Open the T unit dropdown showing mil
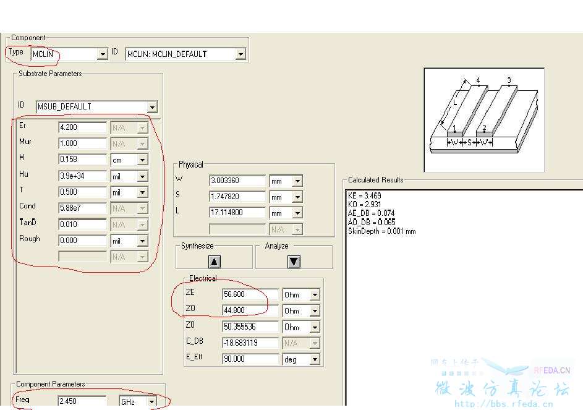Screen dimensions: 583x410 [x=142, y=192]
